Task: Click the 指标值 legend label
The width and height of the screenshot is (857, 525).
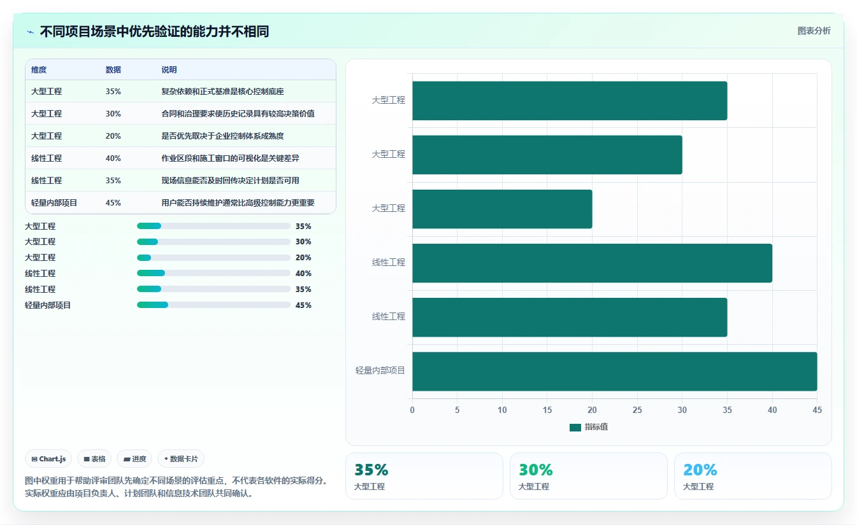Action: (x=596, y=427)
